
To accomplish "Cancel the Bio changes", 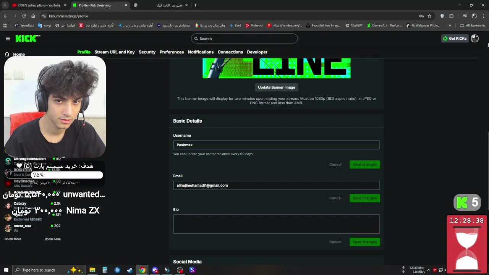I will tap(335, 242).
